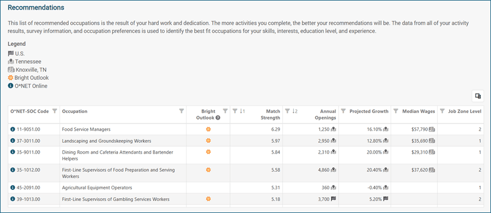491x213 pixels.
Task: Click Bright Outlook sun for Dining Room Attendants row
Action: tap(208, 152)
